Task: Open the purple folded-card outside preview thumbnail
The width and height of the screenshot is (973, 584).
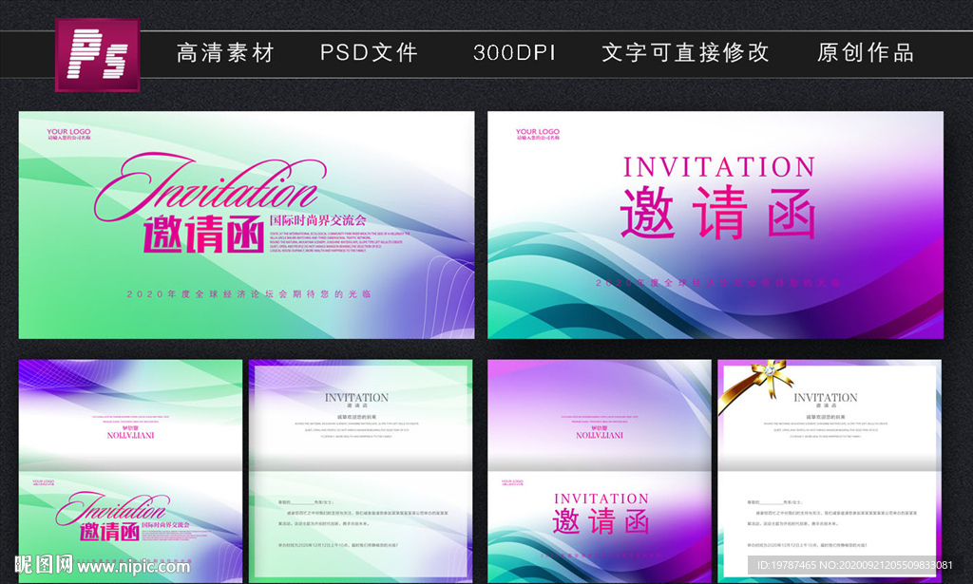Action: [600, 471]
